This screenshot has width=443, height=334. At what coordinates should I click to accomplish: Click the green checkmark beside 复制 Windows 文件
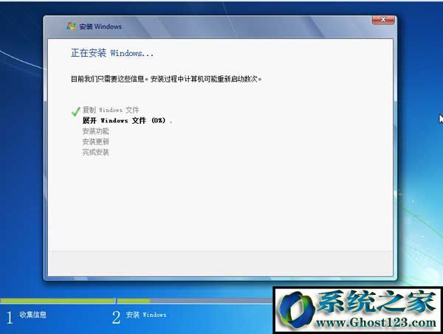[x=76, y=111]
